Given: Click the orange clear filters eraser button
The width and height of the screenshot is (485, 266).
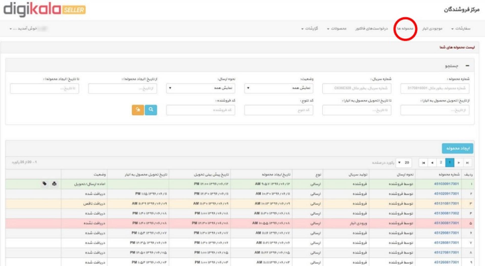Looking at the screenshot, I should click(x=138, y=110).
